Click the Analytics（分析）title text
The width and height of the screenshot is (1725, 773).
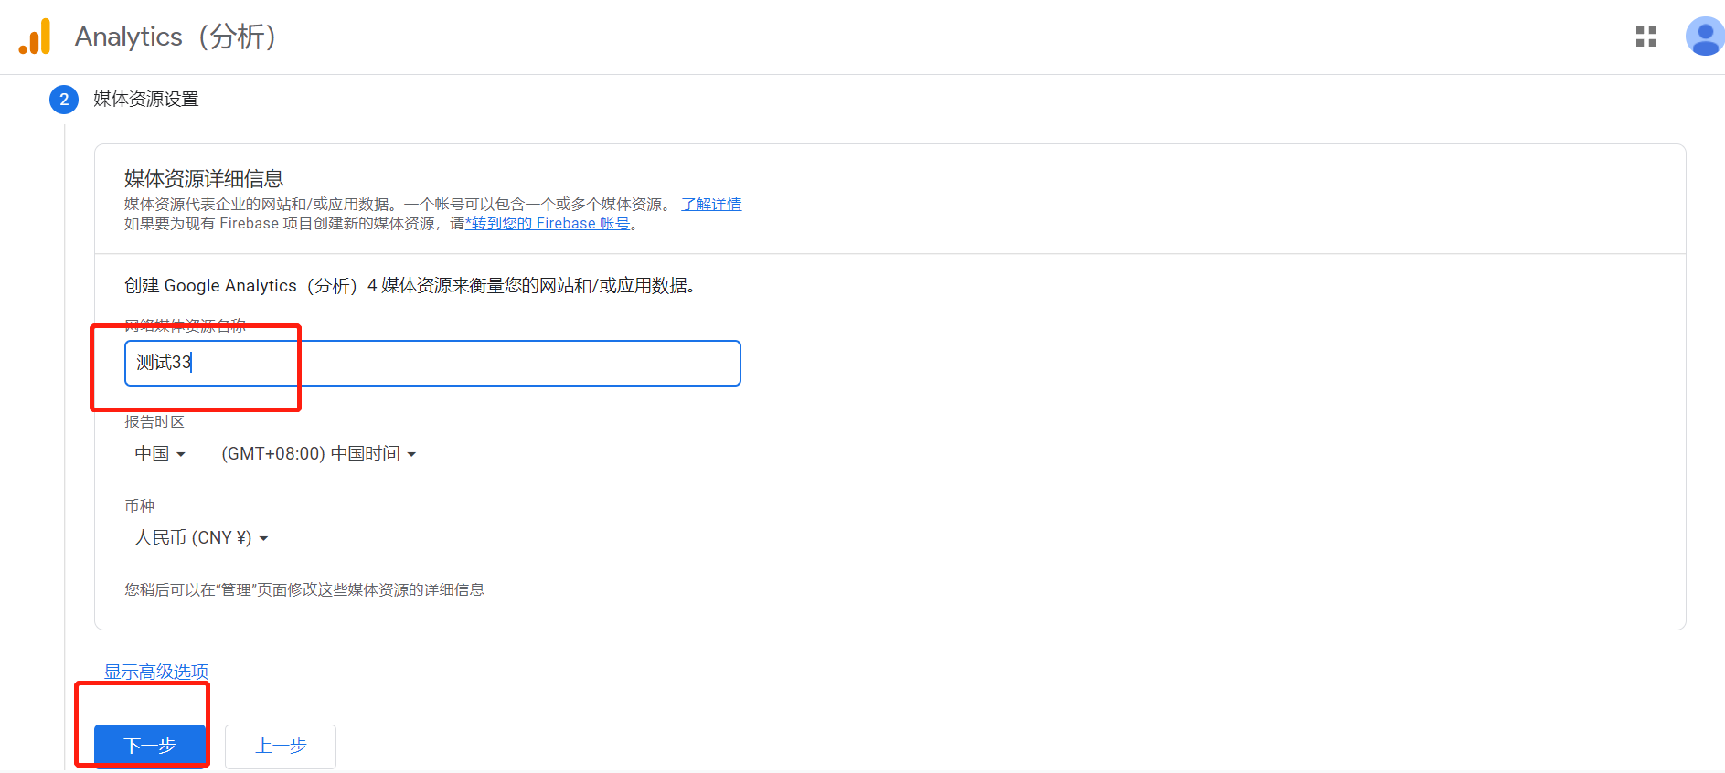[176, 37]
